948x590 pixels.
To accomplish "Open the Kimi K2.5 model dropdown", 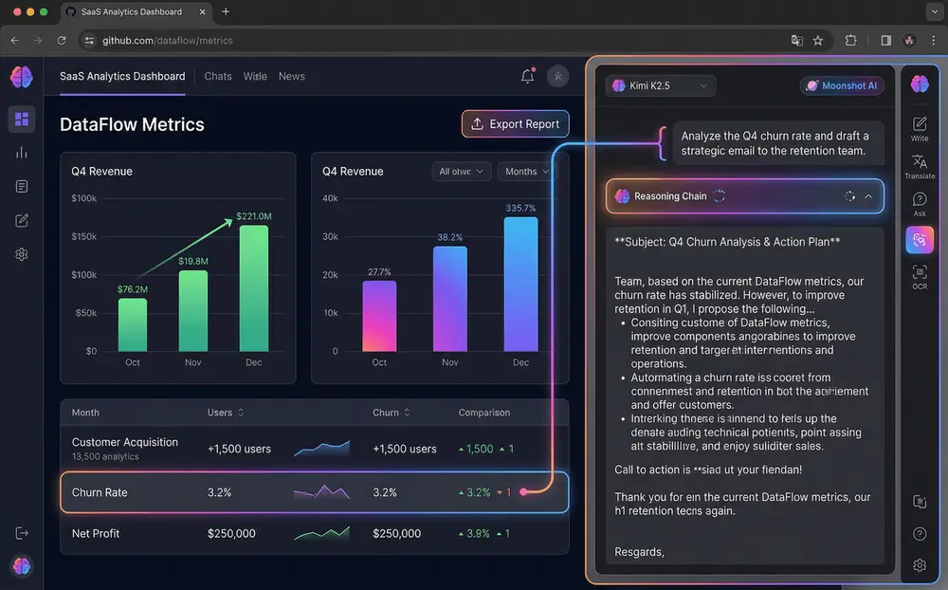I will click(x=660, y=86).
